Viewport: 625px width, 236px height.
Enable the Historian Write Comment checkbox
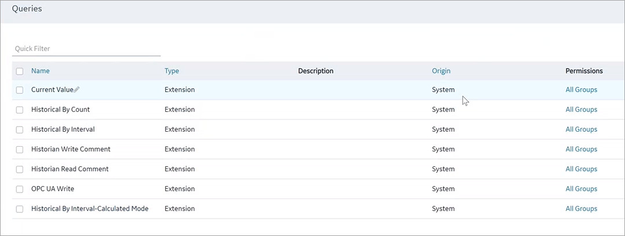[20, 150]
